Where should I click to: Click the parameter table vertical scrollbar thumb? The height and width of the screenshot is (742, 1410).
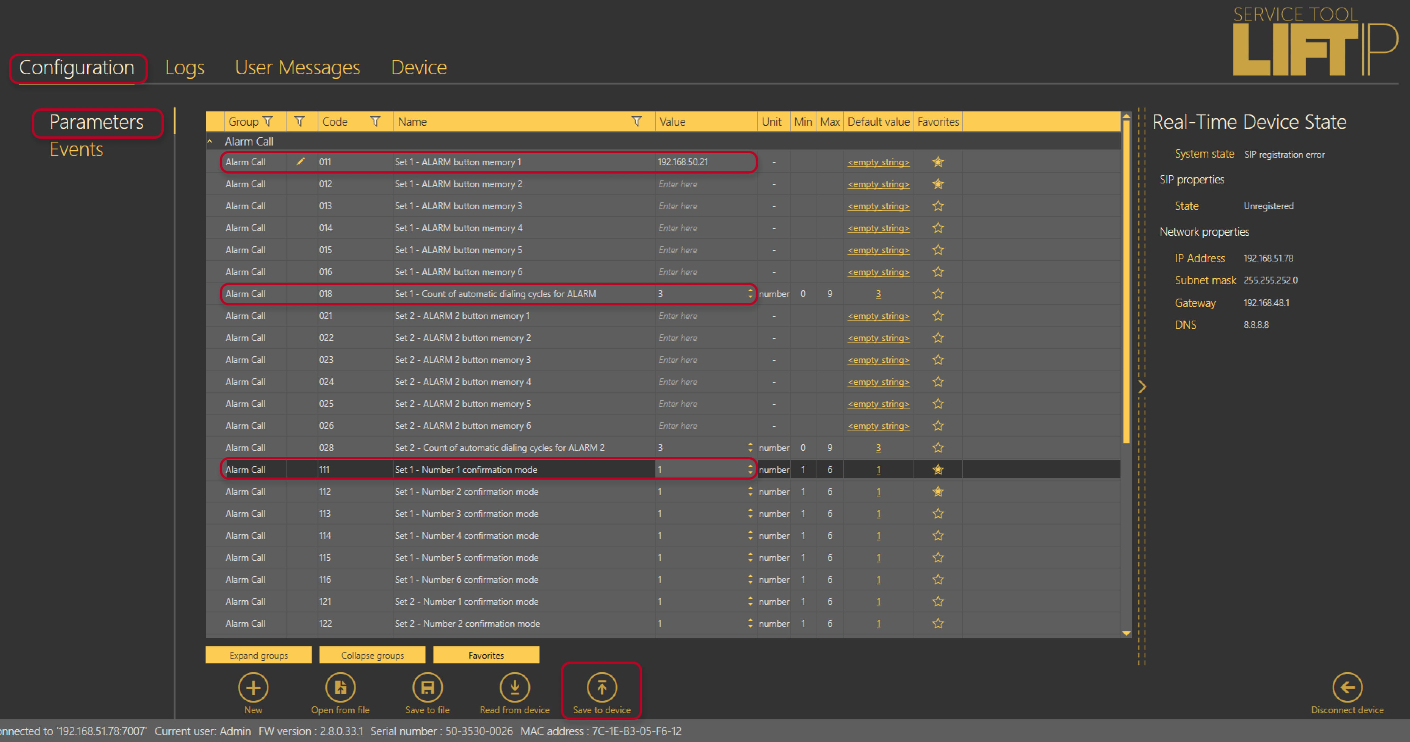[1126, 282]
